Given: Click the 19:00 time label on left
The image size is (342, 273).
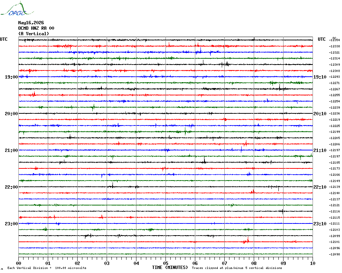Looking at the screenshot, I should pos(11,77).
